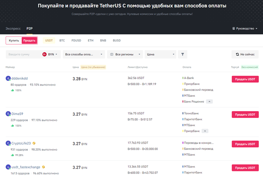
Task: Click the без комиссий tag
Action: [x=250, y=67]
